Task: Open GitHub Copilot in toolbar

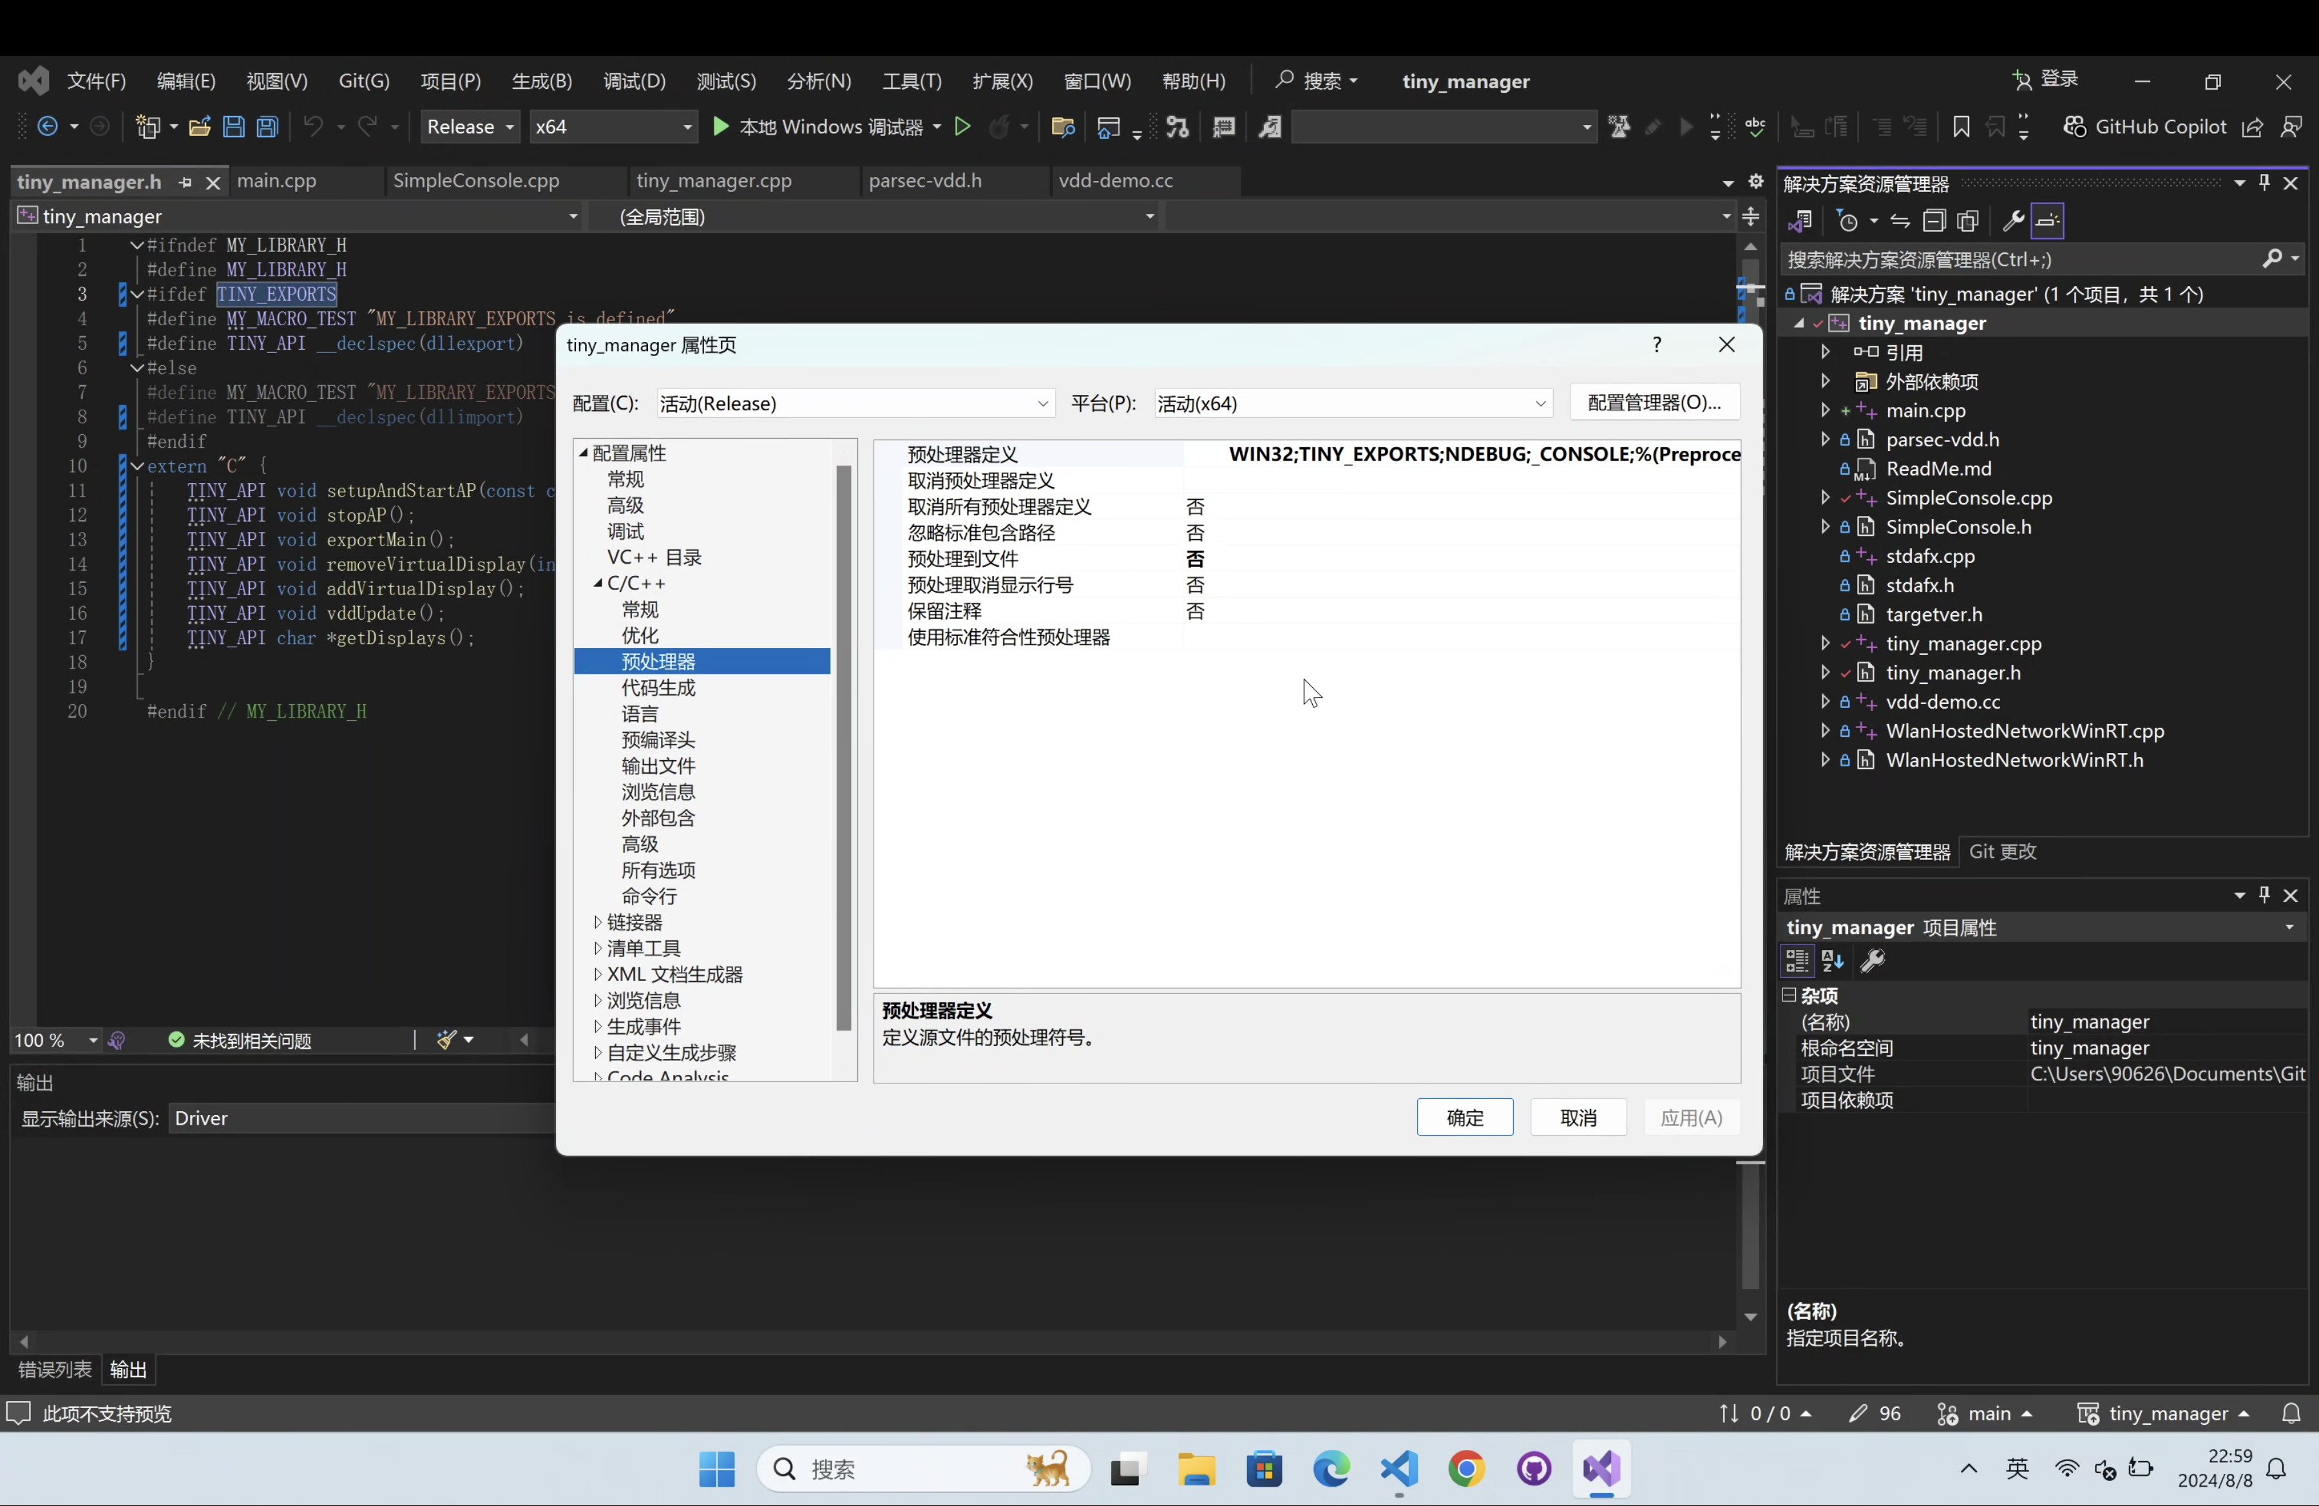Action: pos(2144,127)
